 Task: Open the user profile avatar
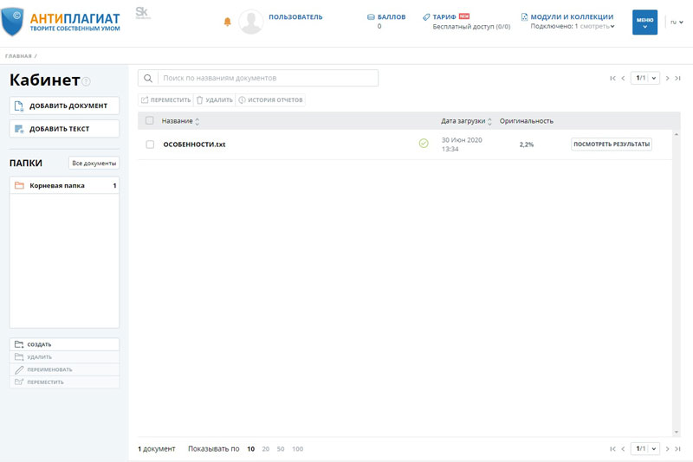click(x=250, y=22)
